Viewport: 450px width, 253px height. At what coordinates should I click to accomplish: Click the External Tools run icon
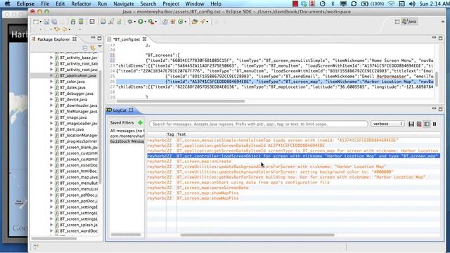(x=150, y=22)
